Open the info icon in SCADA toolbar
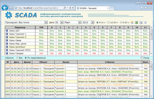The height and width of the screenshot is (99, 154). point(145,23)
